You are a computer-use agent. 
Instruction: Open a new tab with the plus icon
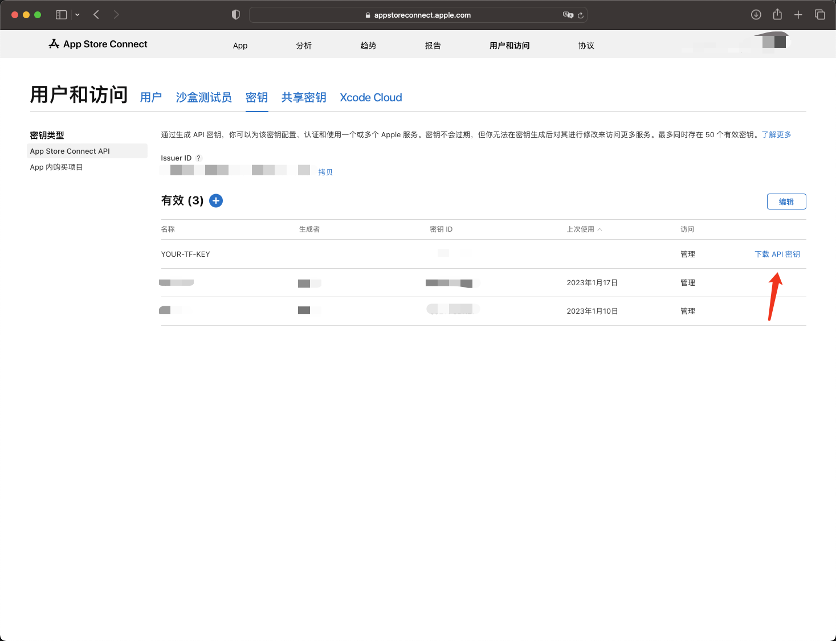(798, 15)
